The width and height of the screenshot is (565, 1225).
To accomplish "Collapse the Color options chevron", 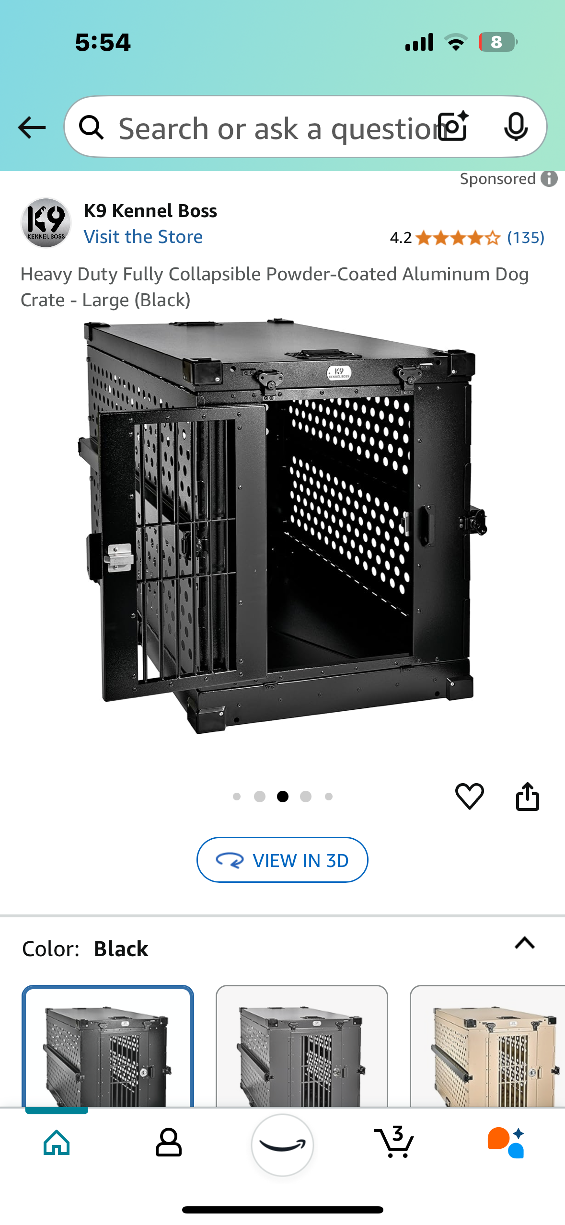I will point(524,943).
